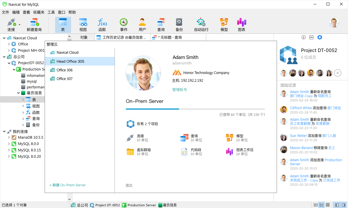This screenshot has height=208, width=348.
Task: Choose Office 306 in the server list
Action: tap(80, 70)
